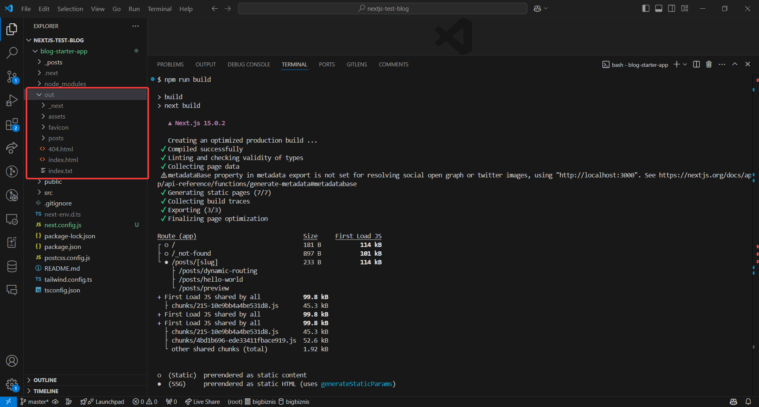759x407 pixels.
Task: Open the Database icon in activity bar
Action: click(x=12, y=266)
